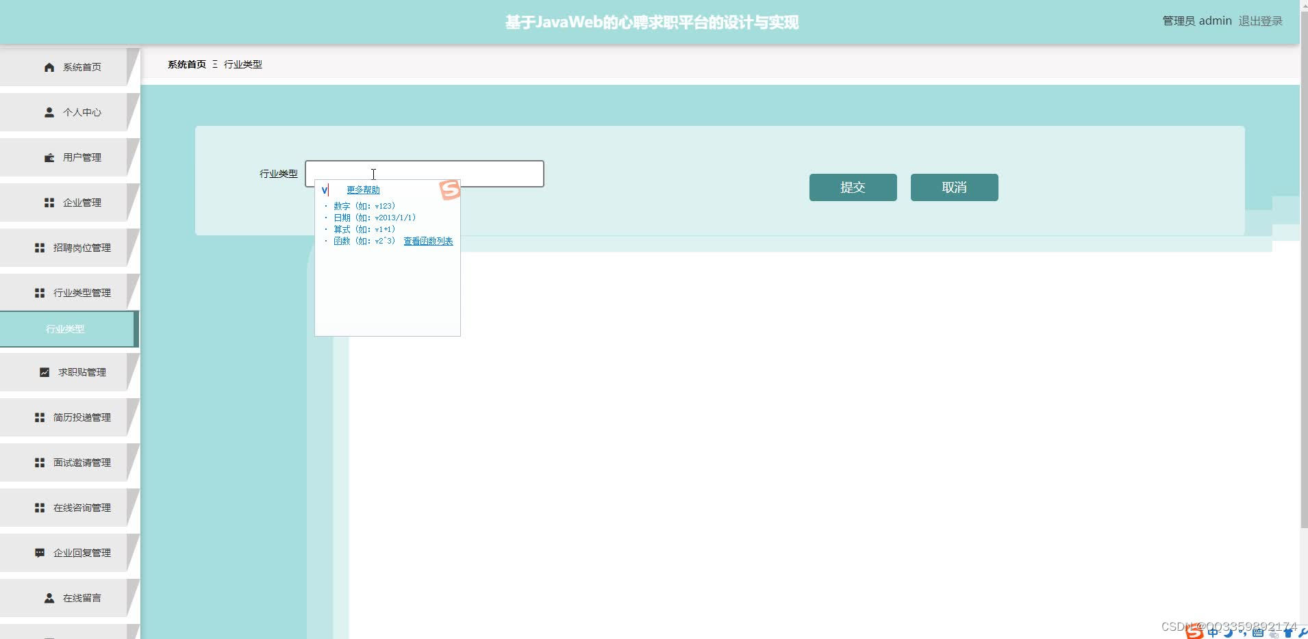Click the 日期 (如: v2013/1/1) hint row
1308x639 pixels.
coord(374,218)
